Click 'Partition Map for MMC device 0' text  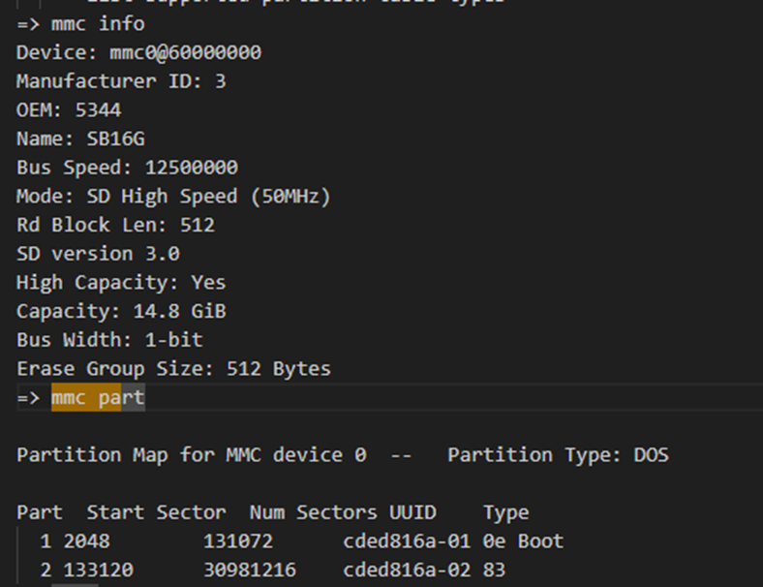coord(192,455)
